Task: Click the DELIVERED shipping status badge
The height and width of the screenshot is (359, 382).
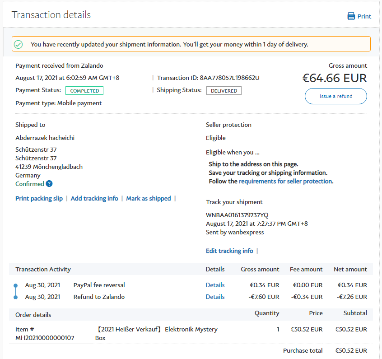Action: [224, 91]
